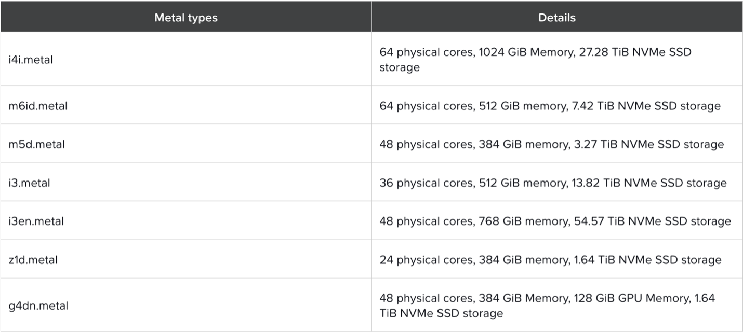Click details with 13.82 TiB NVMe storage
The height and width of the screenshot is (334, 743).
(x=553, y=183)
